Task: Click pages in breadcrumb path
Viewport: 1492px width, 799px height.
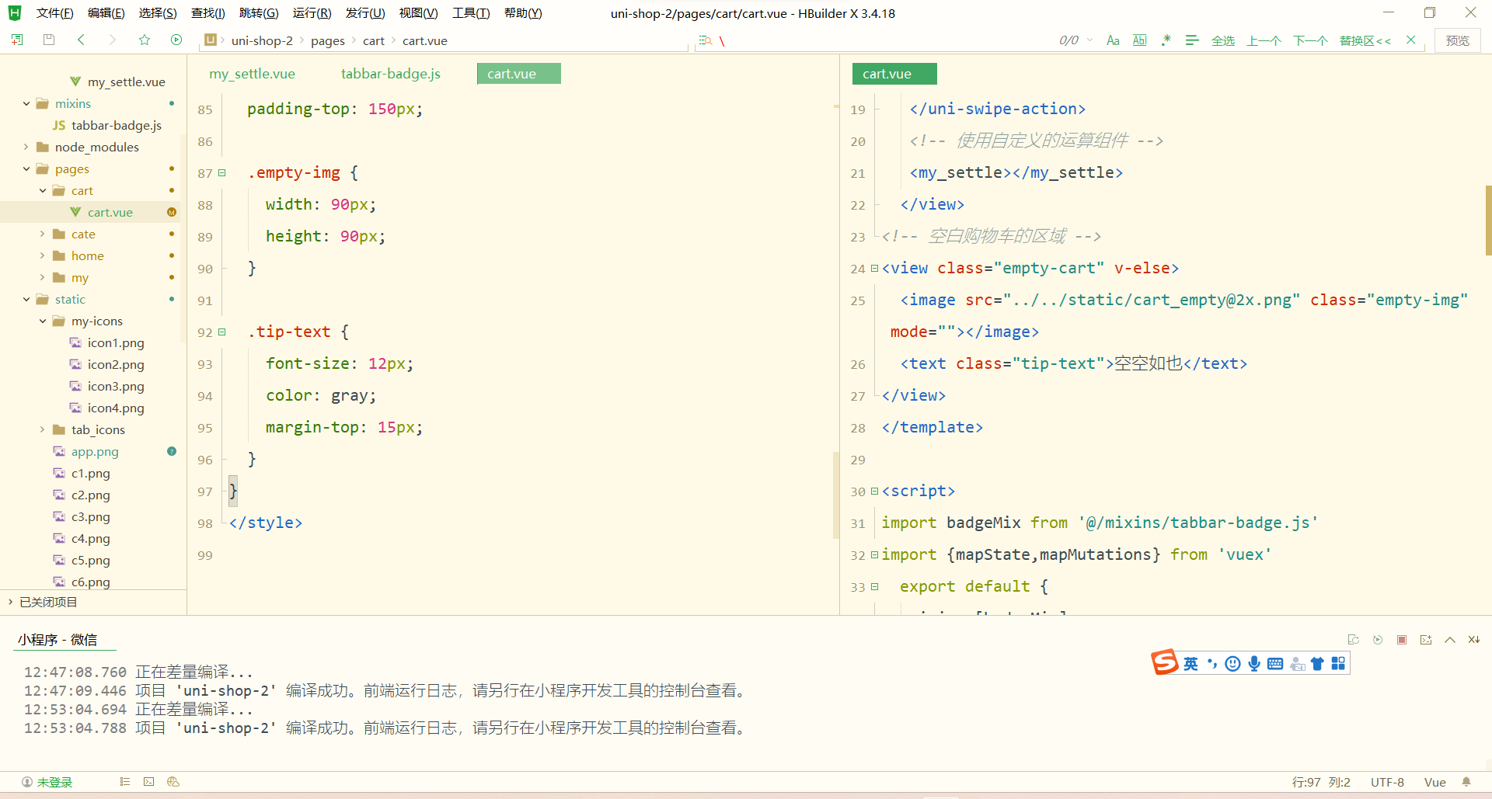Action: coord(328,40)
